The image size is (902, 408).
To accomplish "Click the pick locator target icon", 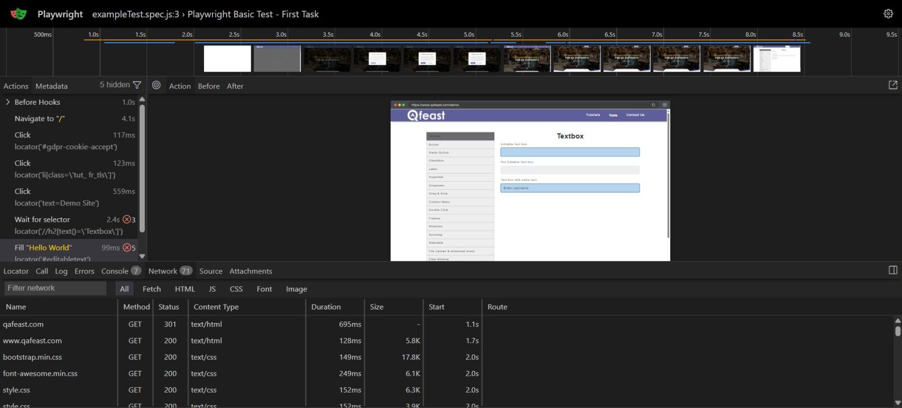I will click(157, 86).
